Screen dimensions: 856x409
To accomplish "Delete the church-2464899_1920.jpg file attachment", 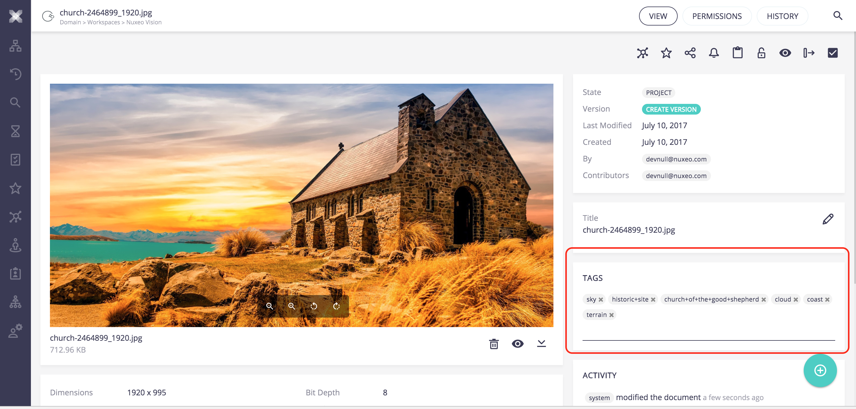I will click(494, 344).
